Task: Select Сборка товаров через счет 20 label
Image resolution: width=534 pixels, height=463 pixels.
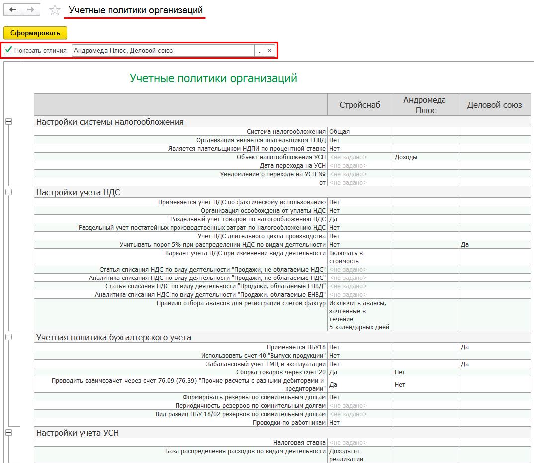Action: (x=281, y=372)
